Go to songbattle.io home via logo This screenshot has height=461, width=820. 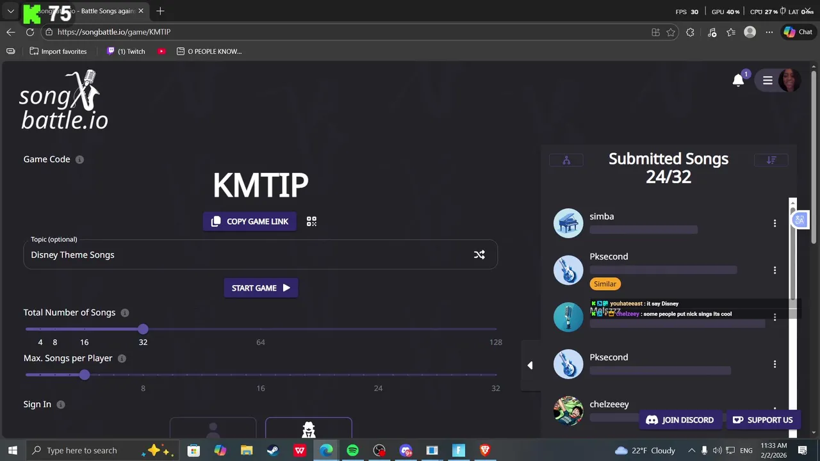(63, 100)
